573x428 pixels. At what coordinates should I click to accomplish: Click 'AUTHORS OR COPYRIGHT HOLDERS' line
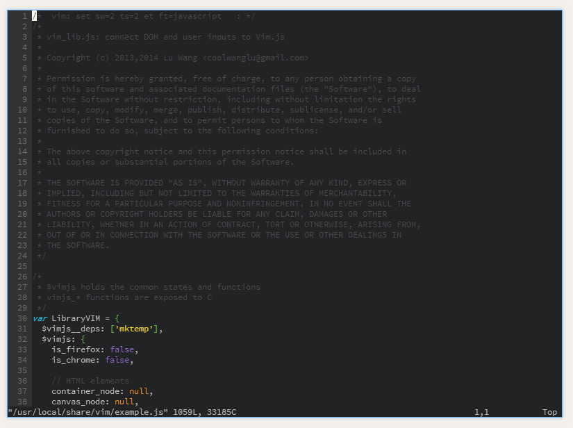click(212, 214)
